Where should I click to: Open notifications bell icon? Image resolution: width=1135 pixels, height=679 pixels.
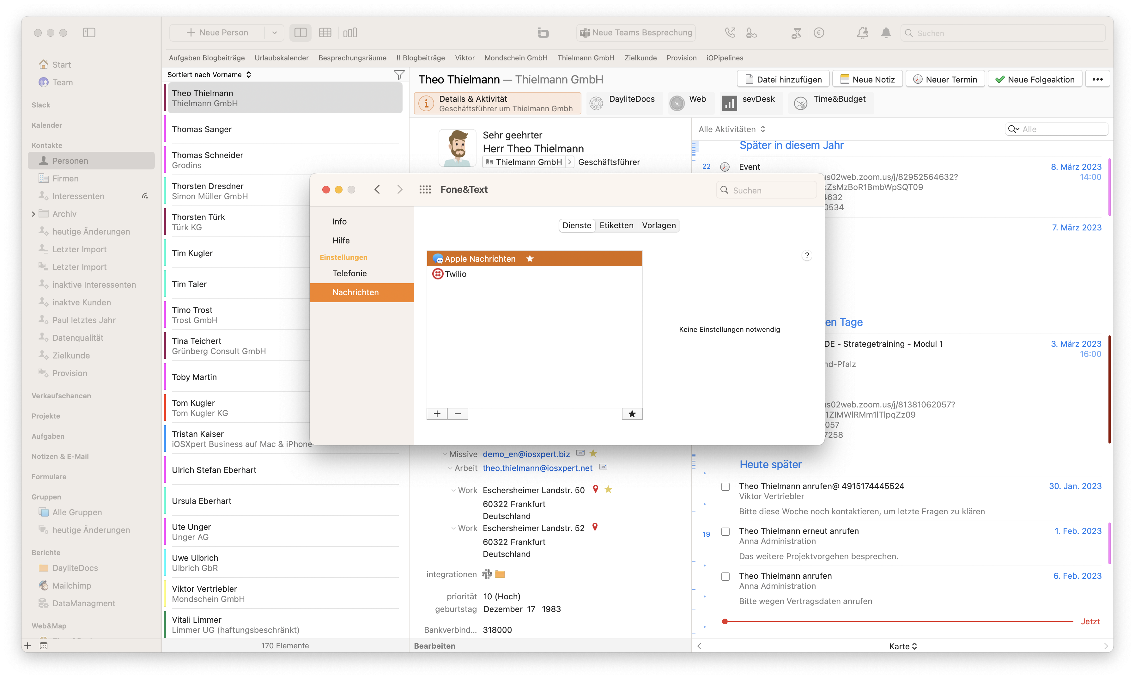tap(886, 33)
